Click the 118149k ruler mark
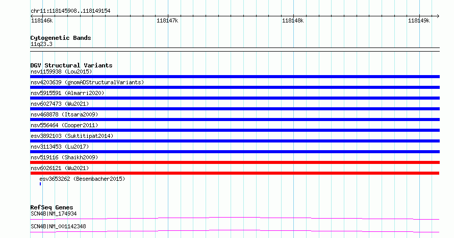This screenshot has height=238, width=454. pos(419,20)
